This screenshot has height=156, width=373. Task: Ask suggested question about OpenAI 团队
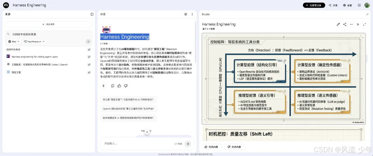click(x=128, y=109)
